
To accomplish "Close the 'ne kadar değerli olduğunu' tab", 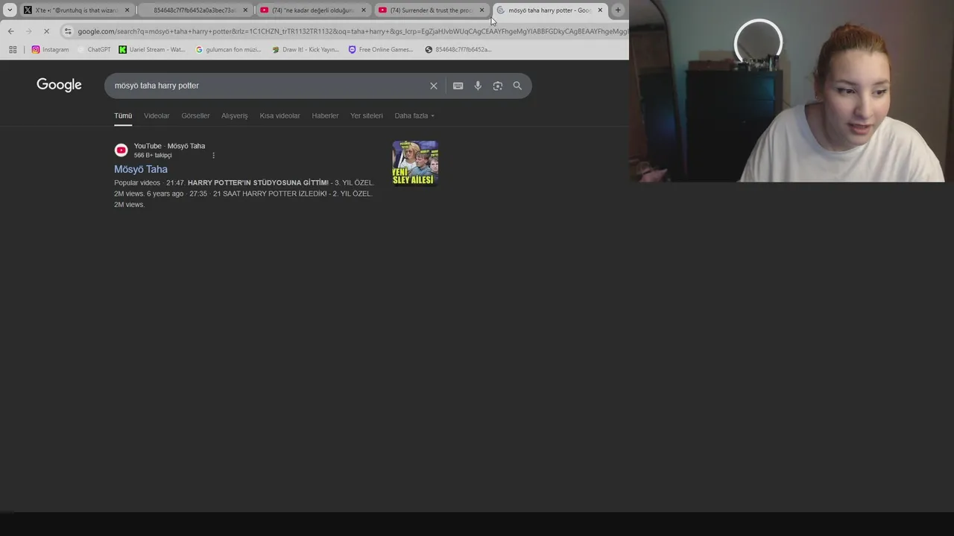I will coord(364,10).
